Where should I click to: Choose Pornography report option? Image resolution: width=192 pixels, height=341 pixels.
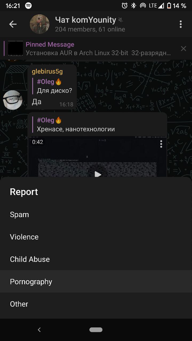click(x=96, y=282)
